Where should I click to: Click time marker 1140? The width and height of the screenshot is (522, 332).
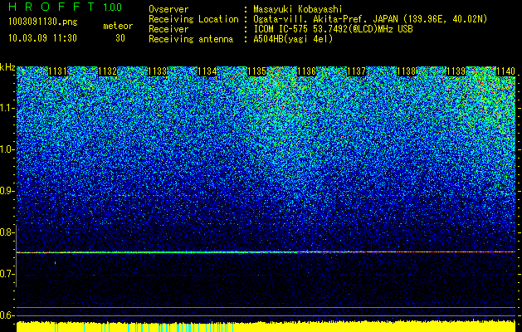tap(505, 71)
